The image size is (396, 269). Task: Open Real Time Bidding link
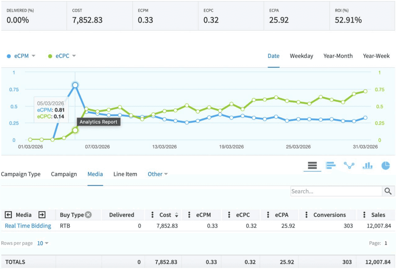28,226
